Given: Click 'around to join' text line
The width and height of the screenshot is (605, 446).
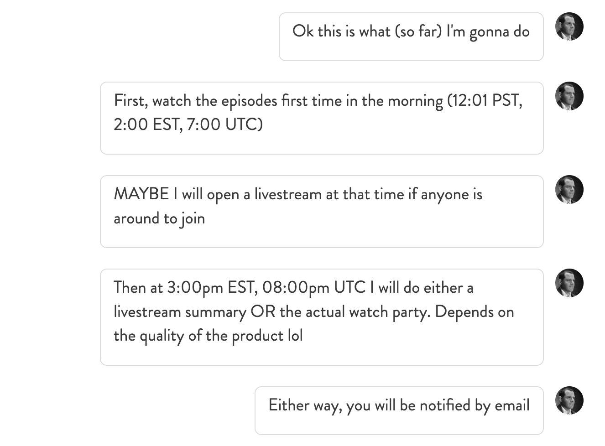Looking at the screenshot, I should 159,218.
